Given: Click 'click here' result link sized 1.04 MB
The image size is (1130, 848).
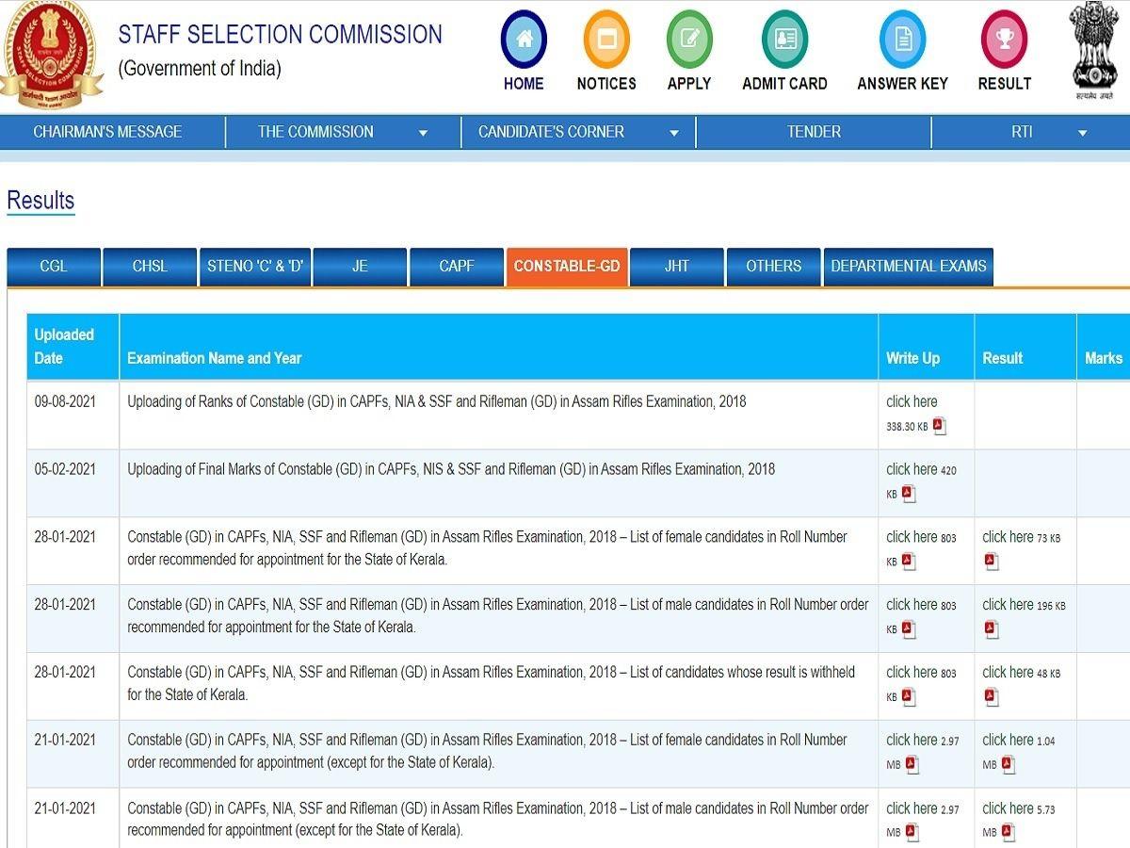Looking at the screenshot, I should (x=1008, y=741).
